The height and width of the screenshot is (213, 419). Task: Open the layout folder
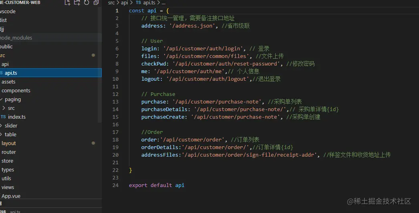9,143
